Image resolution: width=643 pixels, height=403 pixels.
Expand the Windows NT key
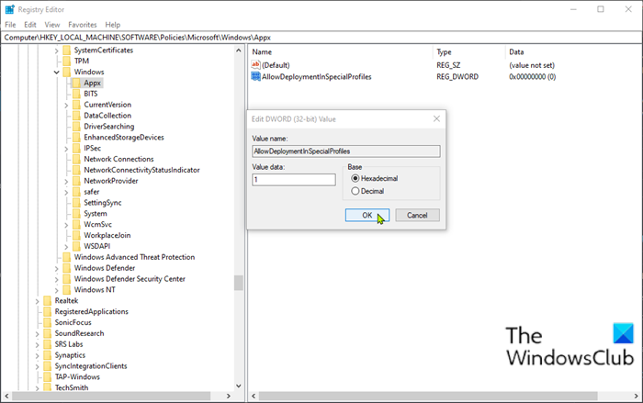57,290
